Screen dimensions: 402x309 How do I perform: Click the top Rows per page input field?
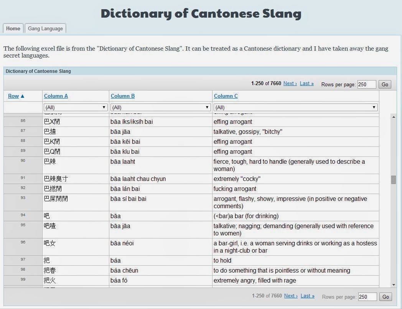tap(367, 84)
